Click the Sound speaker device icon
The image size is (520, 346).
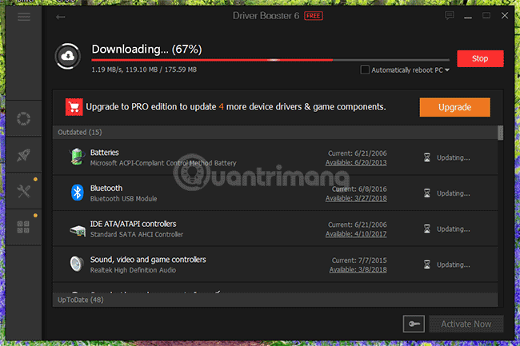tap(77, 264)
